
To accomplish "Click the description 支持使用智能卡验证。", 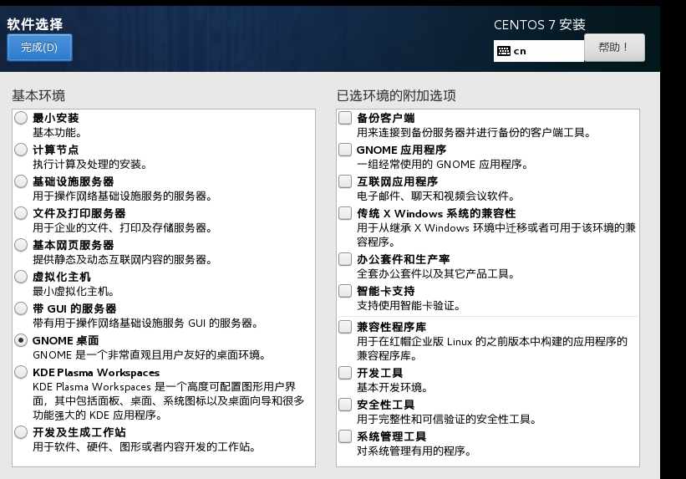I will (x=409, y=306).
